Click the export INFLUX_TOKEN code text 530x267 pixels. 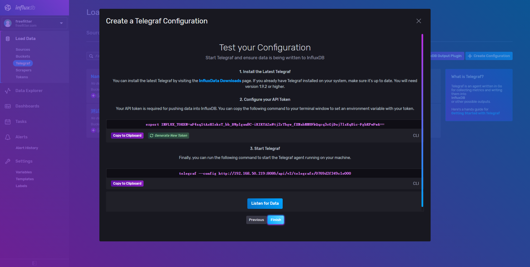tap(265, 125)
